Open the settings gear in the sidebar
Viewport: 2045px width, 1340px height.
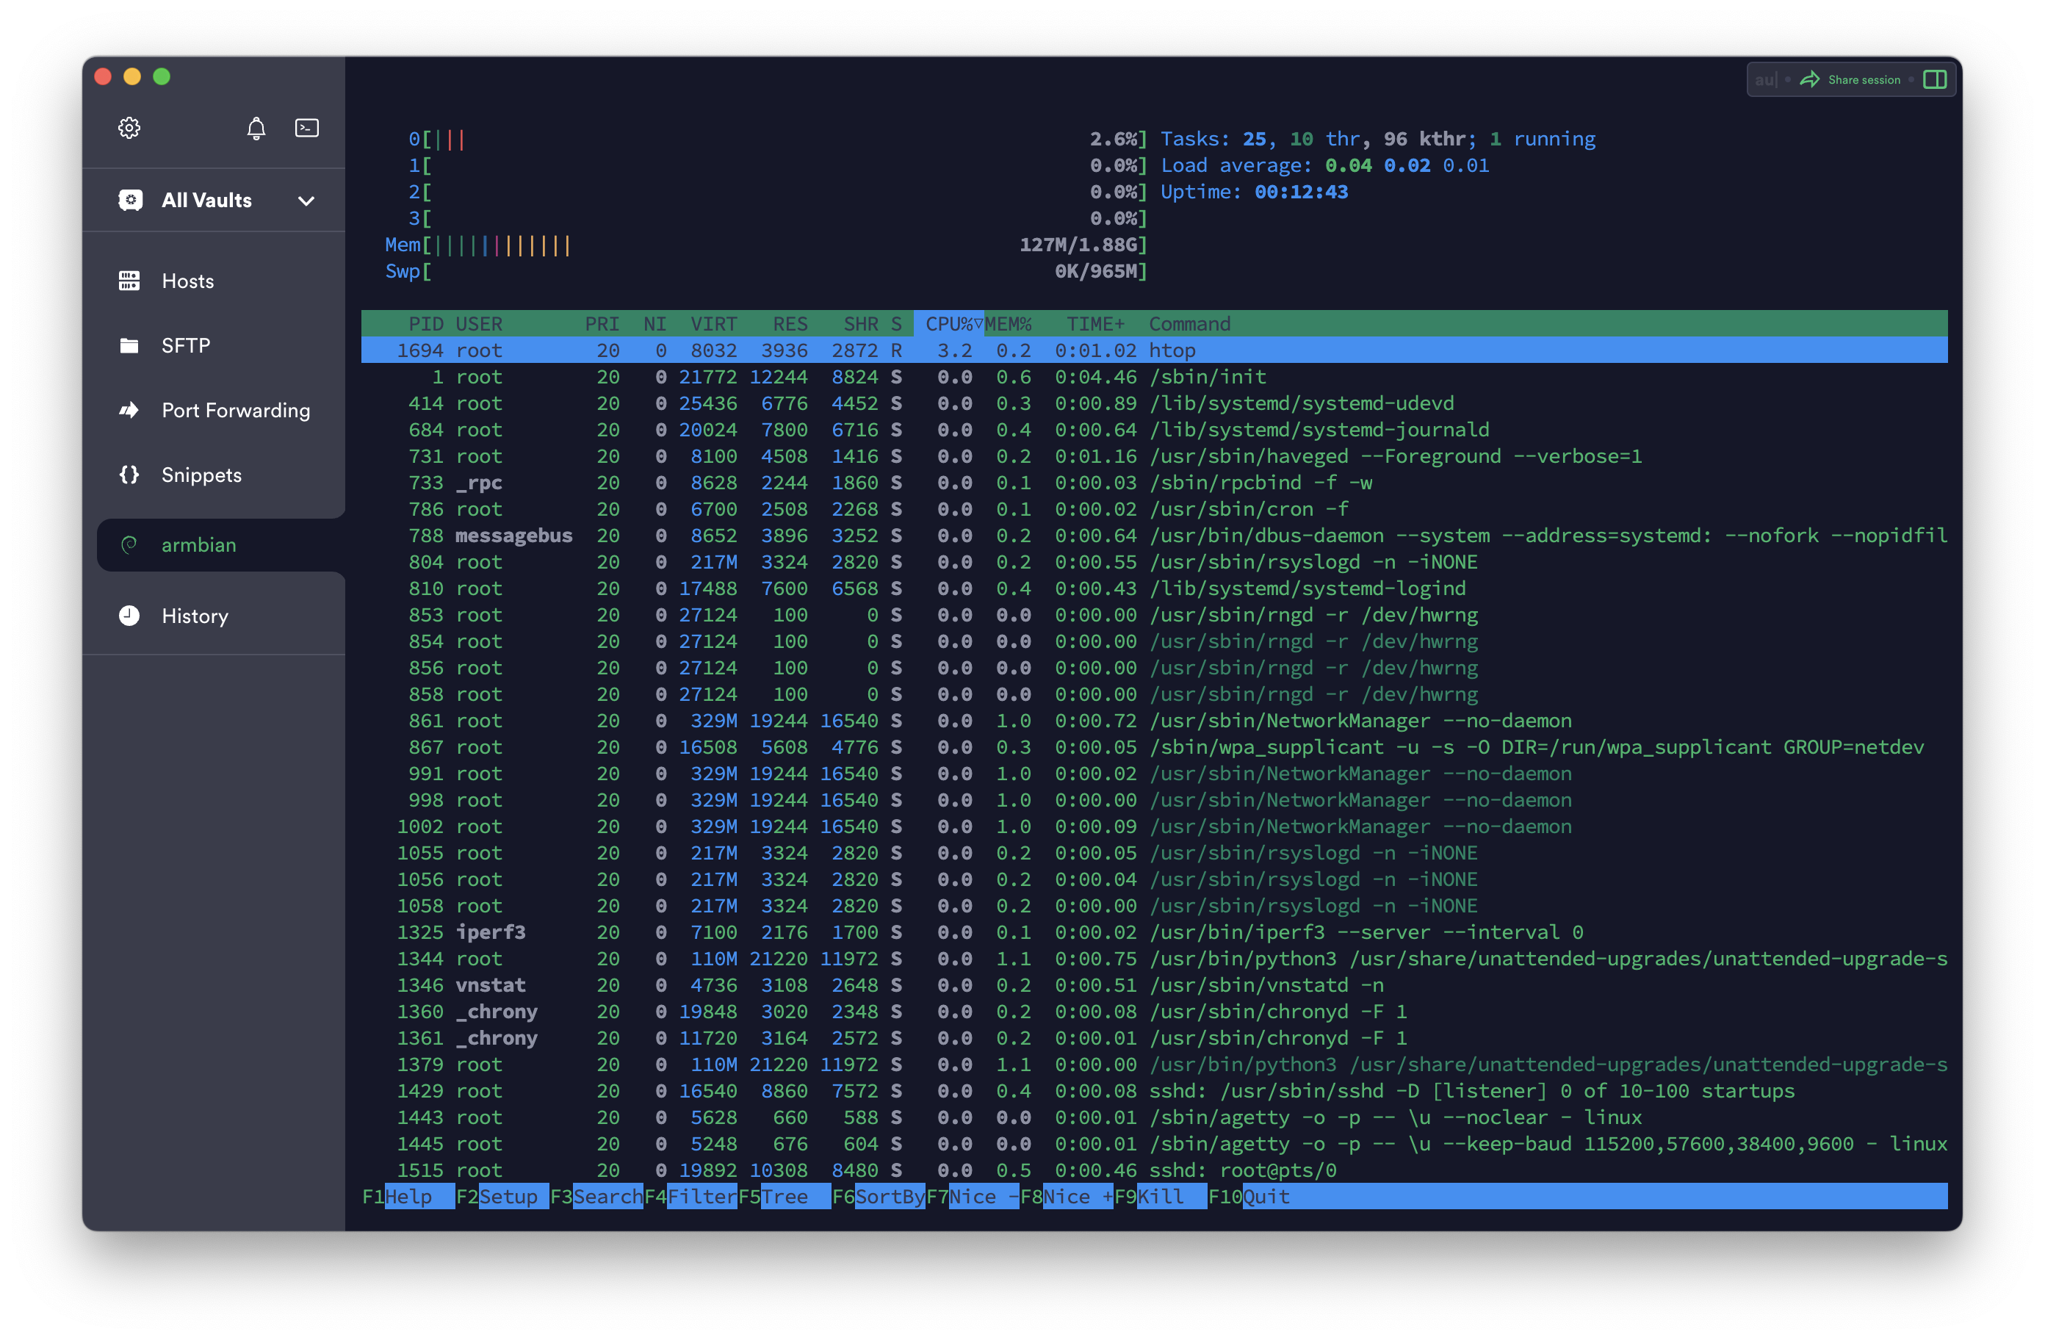(x=129, y=127)
